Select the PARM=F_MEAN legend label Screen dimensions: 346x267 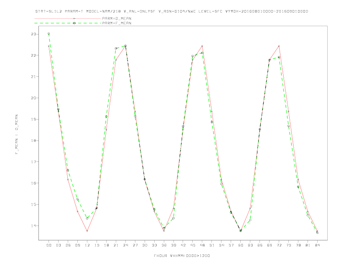click(x=117, y=23)
